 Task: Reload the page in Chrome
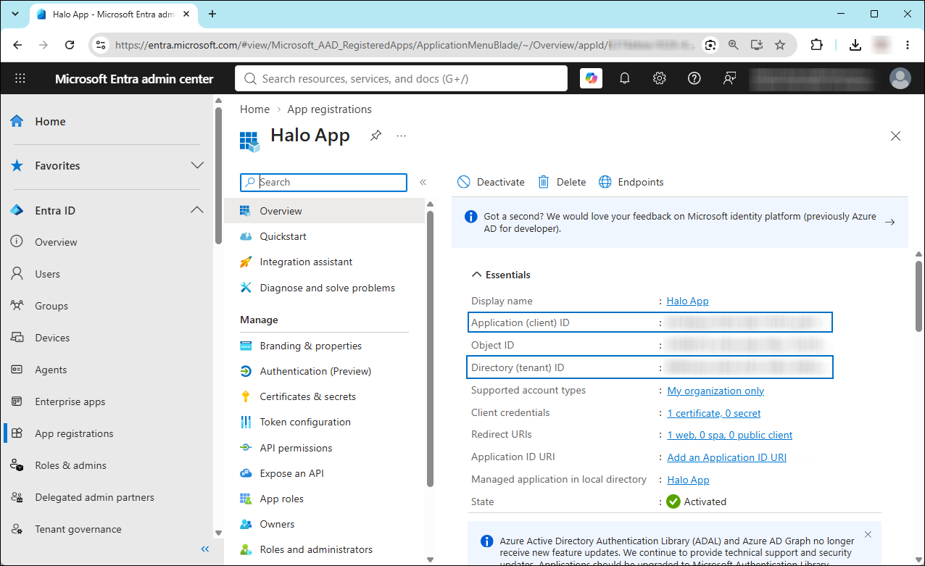tap(70, 45)
